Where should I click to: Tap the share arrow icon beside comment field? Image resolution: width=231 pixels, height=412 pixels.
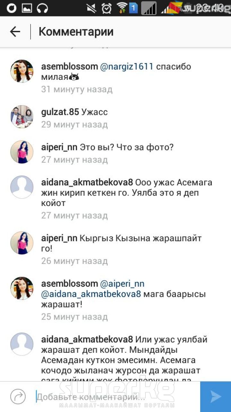[18, 397]
